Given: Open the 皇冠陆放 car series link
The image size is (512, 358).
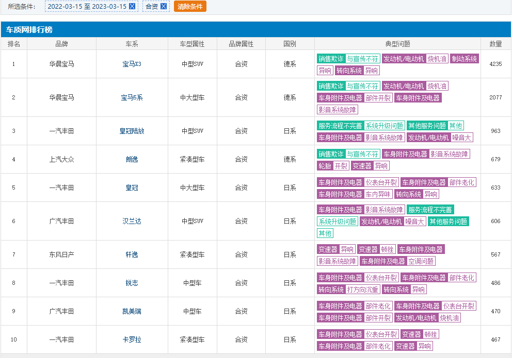Looking at the screenshot, I should pyautogui.click(x=132, y=131).
